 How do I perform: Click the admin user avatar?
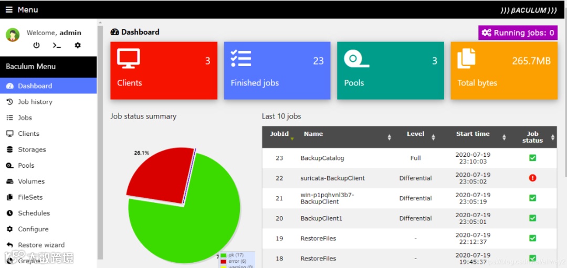(13, 35)
